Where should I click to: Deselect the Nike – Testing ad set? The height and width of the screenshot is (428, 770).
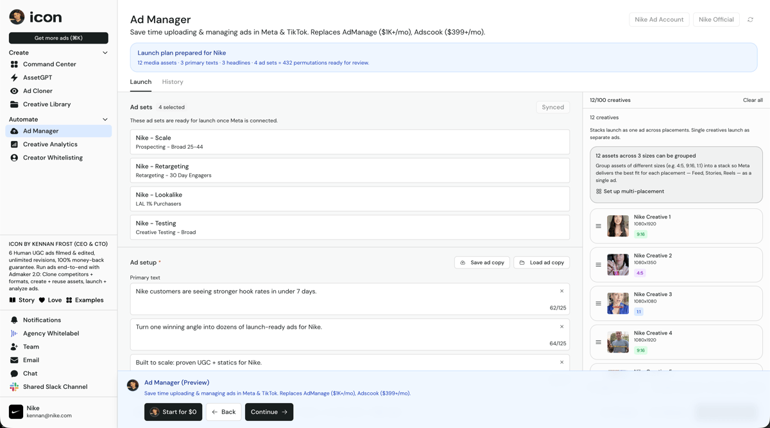349,227
